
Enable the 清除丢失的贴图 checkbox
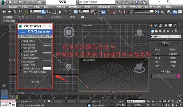click(21, 51)
